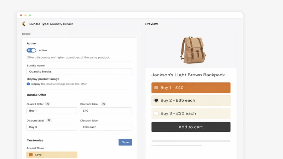Click the yellow minimize window dot
The image size is (283, 159).
point(25,15)
